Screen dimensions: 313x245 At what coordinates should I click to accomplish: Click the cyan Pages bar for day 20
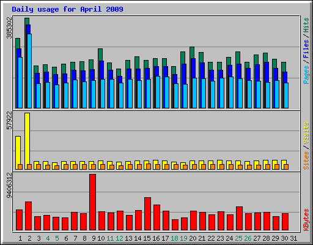click(x=194, y=93)
